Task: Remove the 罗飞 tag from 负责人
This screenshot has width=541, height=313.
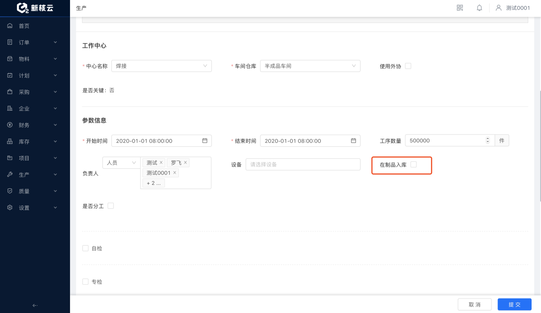Action: click(x=185, y=163)
